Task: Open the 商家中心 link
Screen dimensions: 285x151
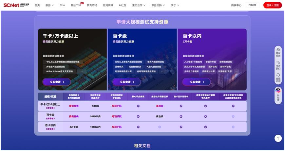Action: coord(236,5)
